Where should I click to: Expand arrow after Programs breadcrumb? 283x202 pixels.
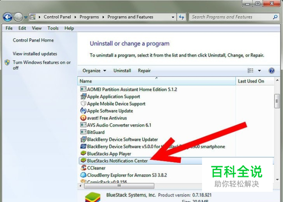pos(103,17)
